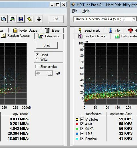Click the 41 IOPS value

click(126, 138)
